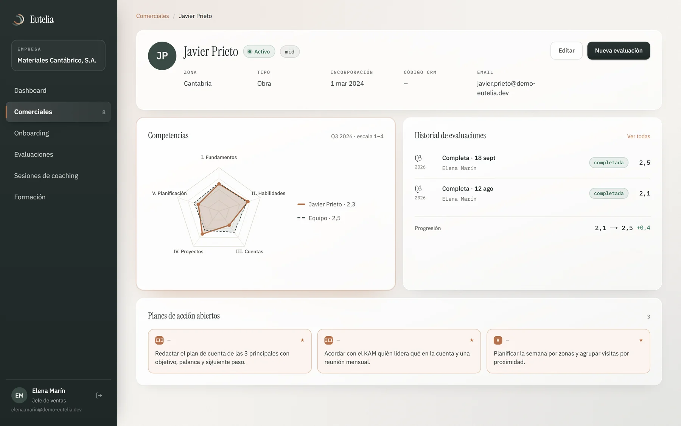Open the Planificar la semana por zonas card

click(568, 351)
